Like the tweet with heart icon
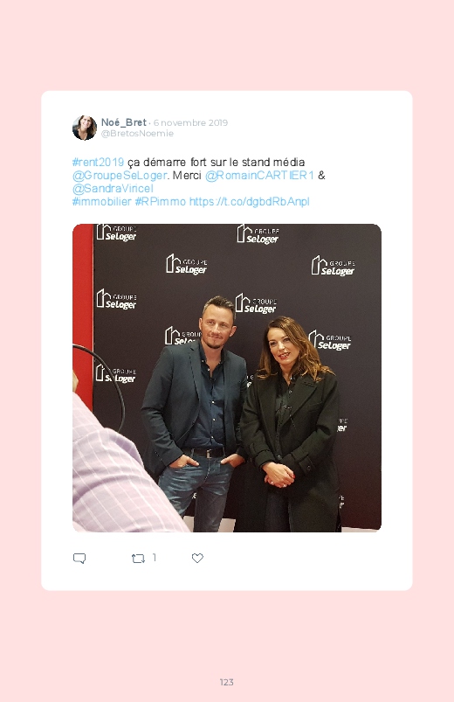The height and width of the screenshot is (702, 454). [197, 558]
